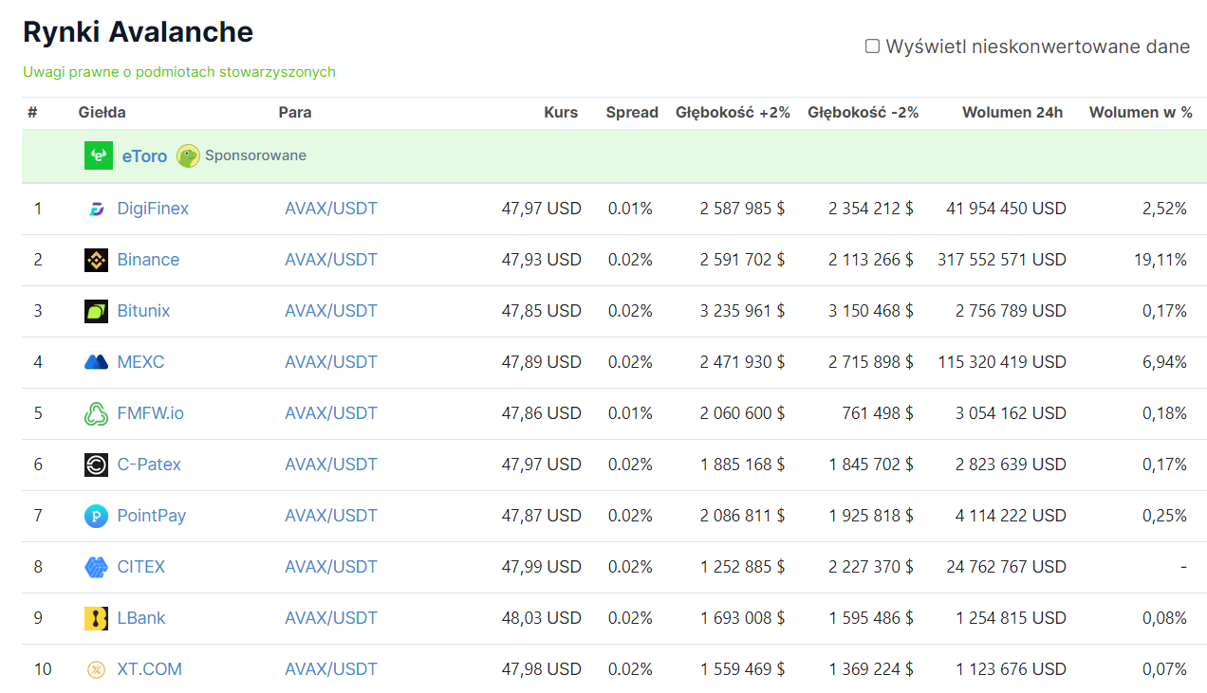Sort by 'Wolumen w %' column header
The width and height of the screenshot is (1207, 693).
(1141, 112)
